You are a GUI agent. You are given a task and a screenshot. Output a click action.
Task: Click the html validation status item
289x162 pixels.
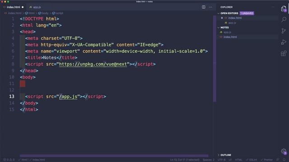23,160
